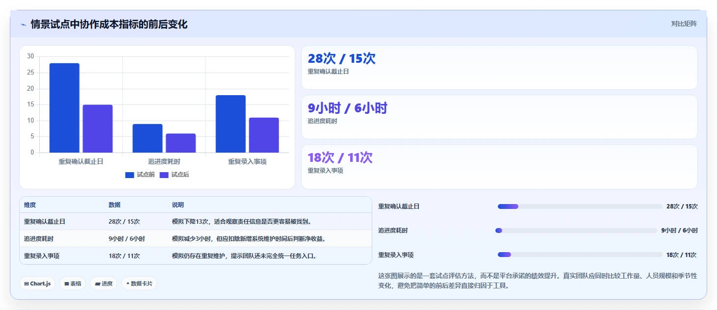Viewport: 717px width, 310px height.
Task: Click the 重复录入事项 x-axis label on the chart
Action: coord(247,161)
